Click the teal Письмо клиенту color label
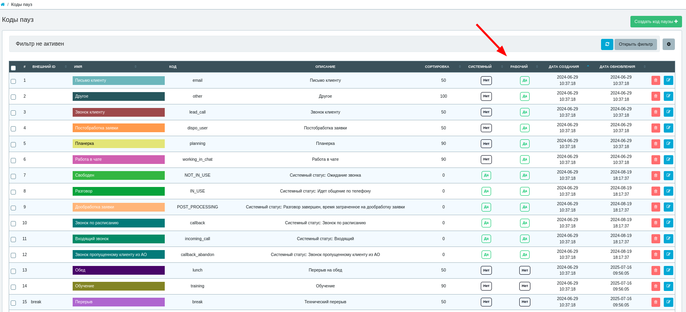Image resolution: width=686 pixels, height=312 pixels. pyautogui.click(x=119, y=80)
